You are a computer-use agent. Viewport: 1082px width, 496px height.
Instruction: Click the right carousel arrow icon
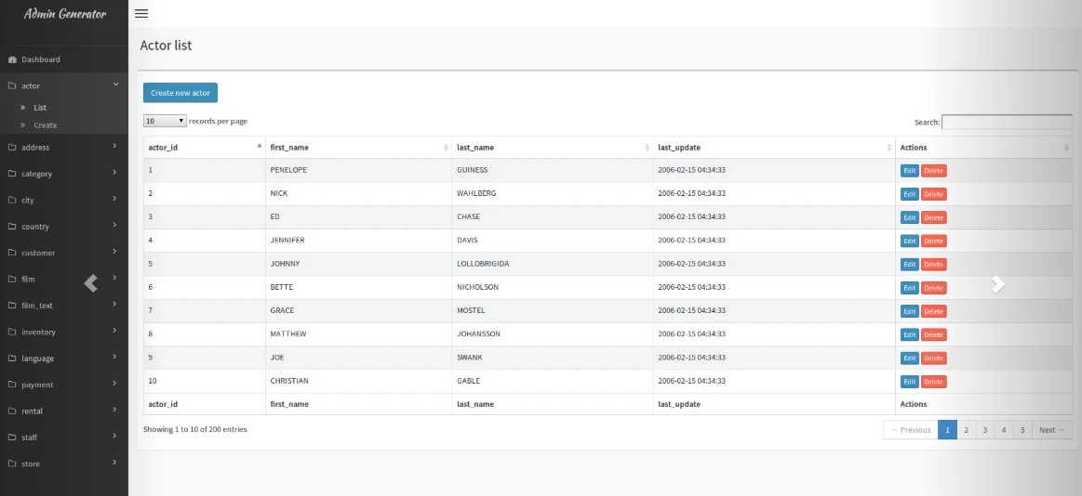[997, 284]
